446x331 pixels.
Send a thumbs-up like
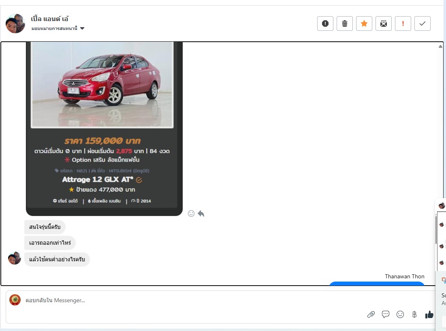[x=429, y=314]
